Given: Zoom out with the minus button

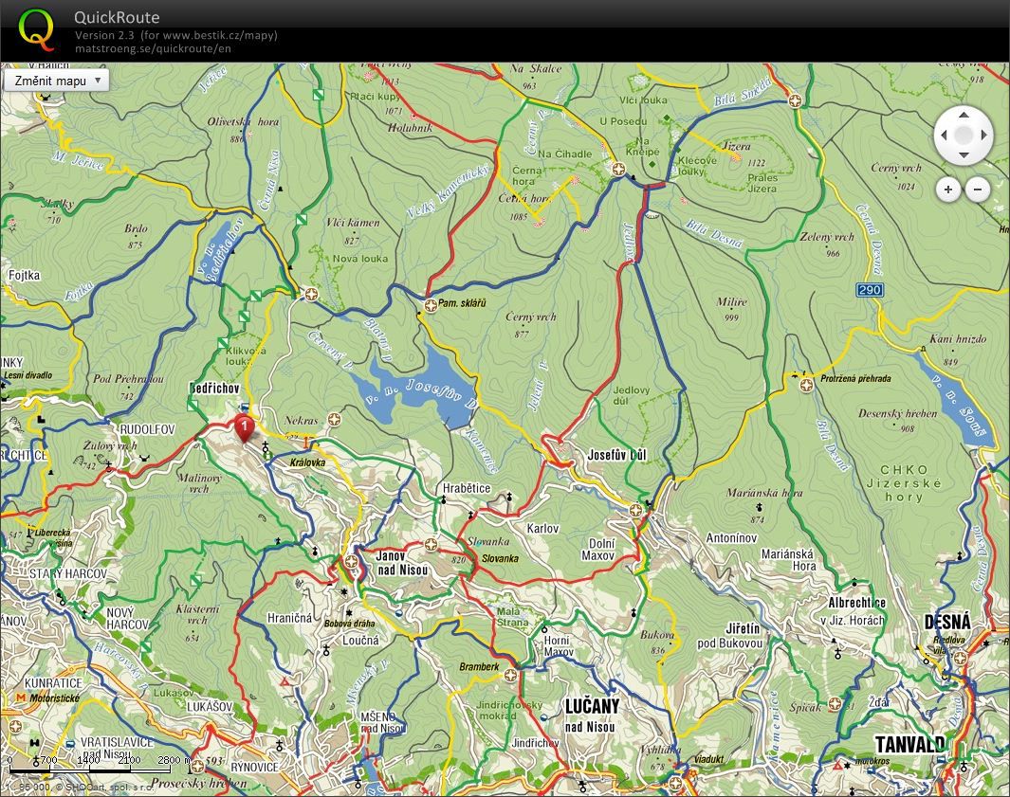Looking at the screenshot, I should 978,190.
